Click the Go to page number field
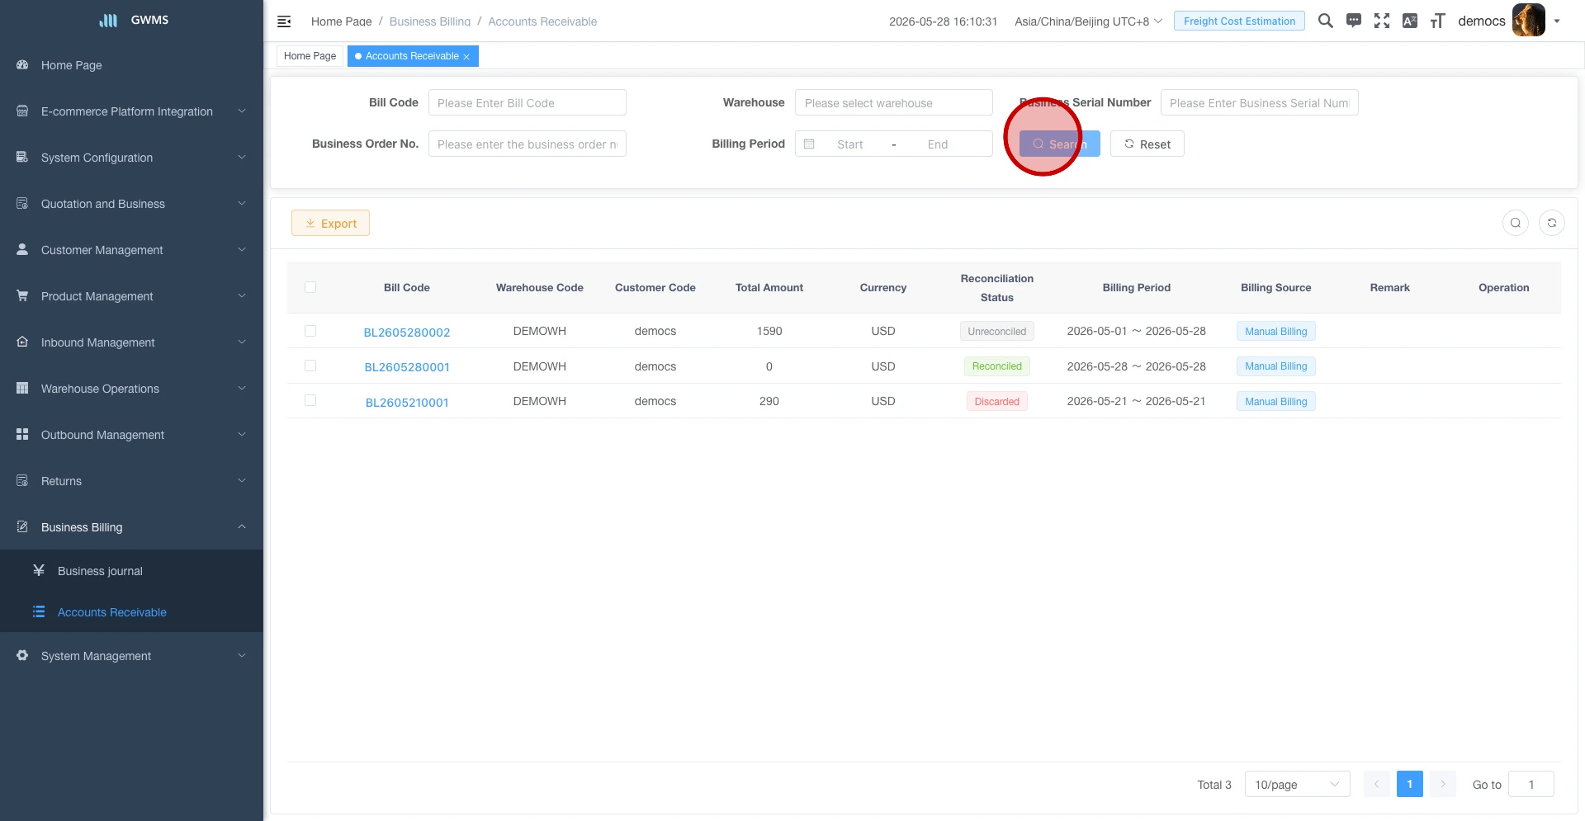1585x821 pixels. click(1531, 784)
